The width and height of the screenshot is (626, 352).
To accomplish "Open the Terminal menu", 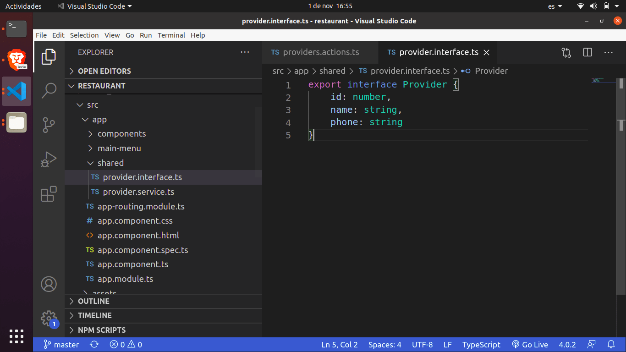I will [x=171, y=35].
